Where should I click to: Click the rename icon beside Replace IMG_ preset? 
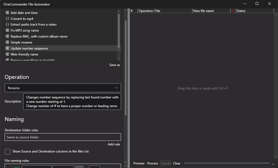[x=7, y=36]
